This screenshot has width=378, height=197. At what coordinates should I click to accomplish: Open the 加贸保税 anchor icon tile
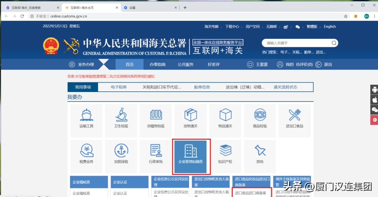(x=121, y=156)
